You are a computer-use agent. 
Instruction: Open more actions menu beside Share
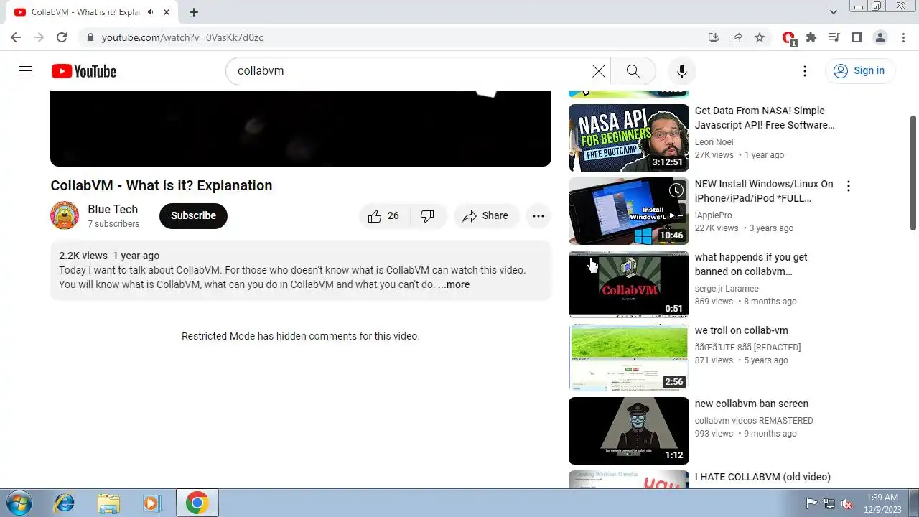[x=538, y=216]
